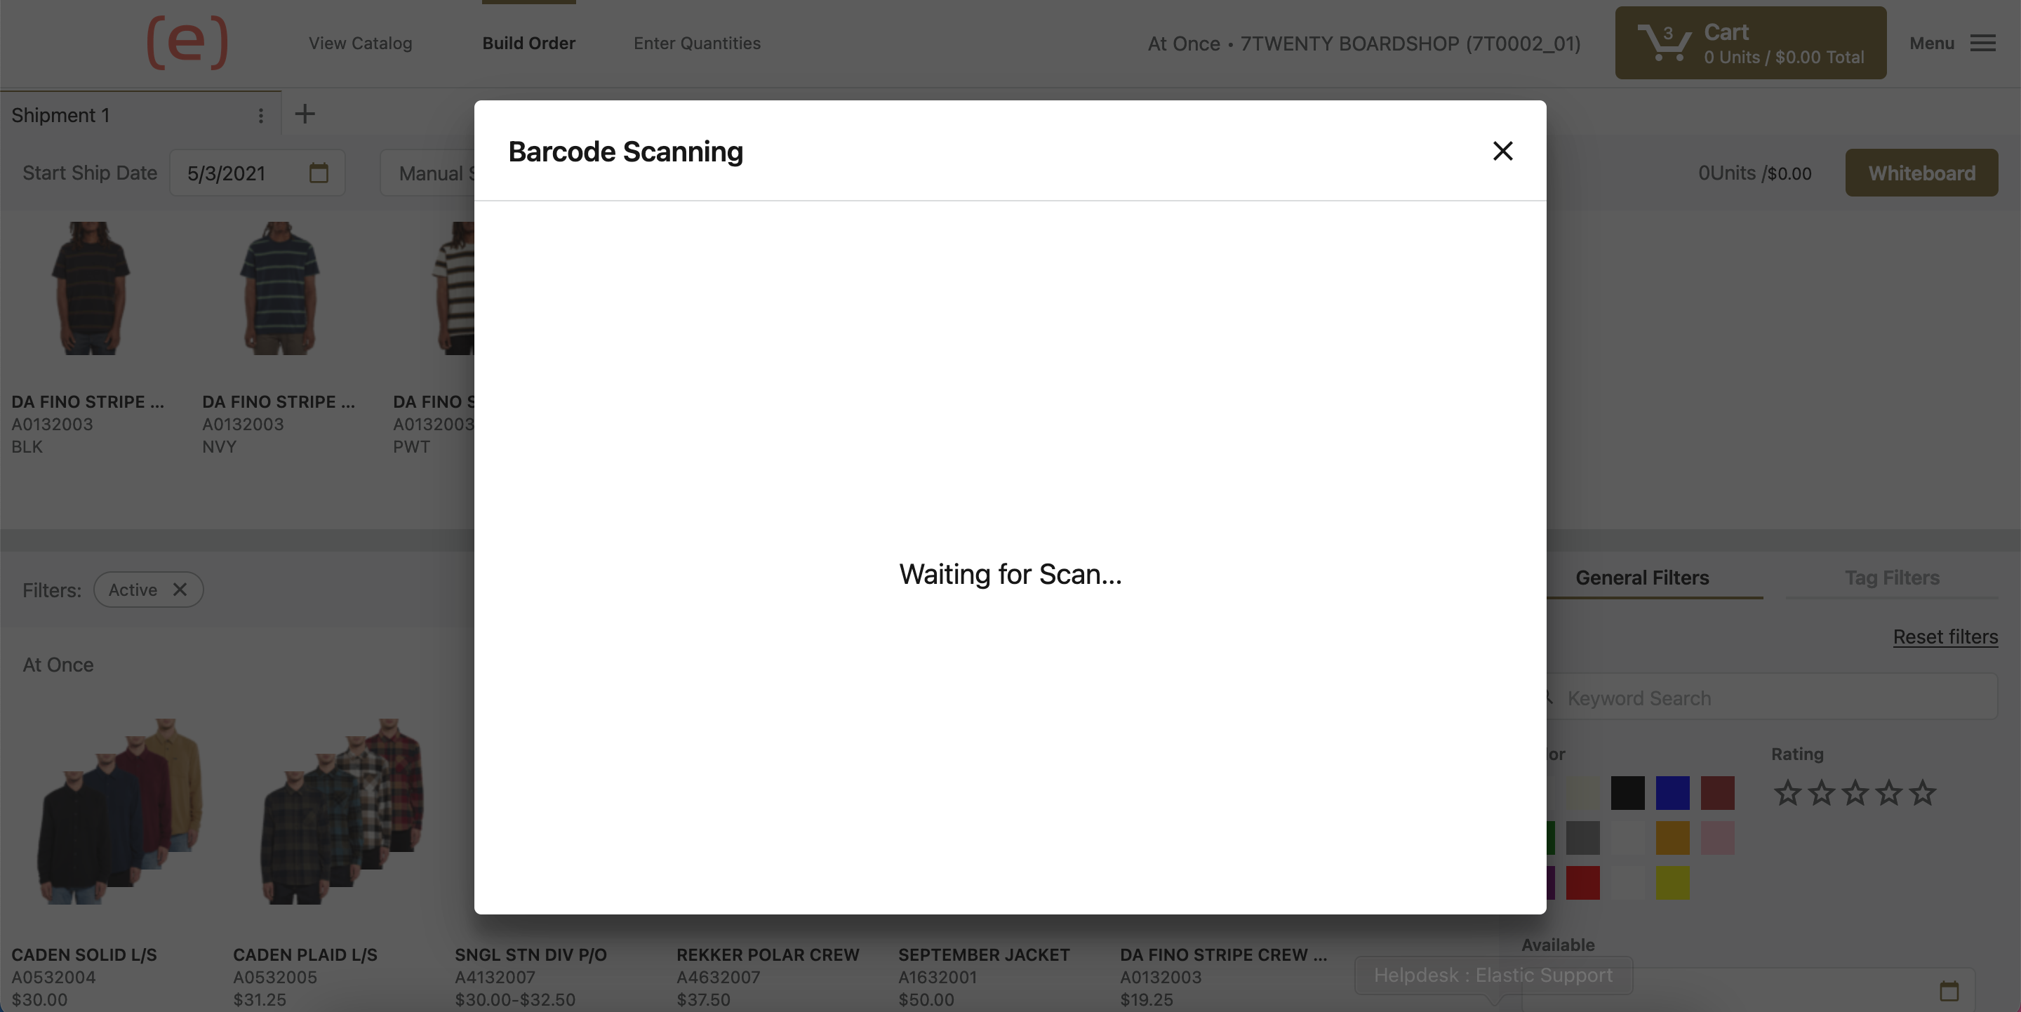The image size is (2021, 1012).
Task: Open the View Catalog page
Action: tap(360, 43)
